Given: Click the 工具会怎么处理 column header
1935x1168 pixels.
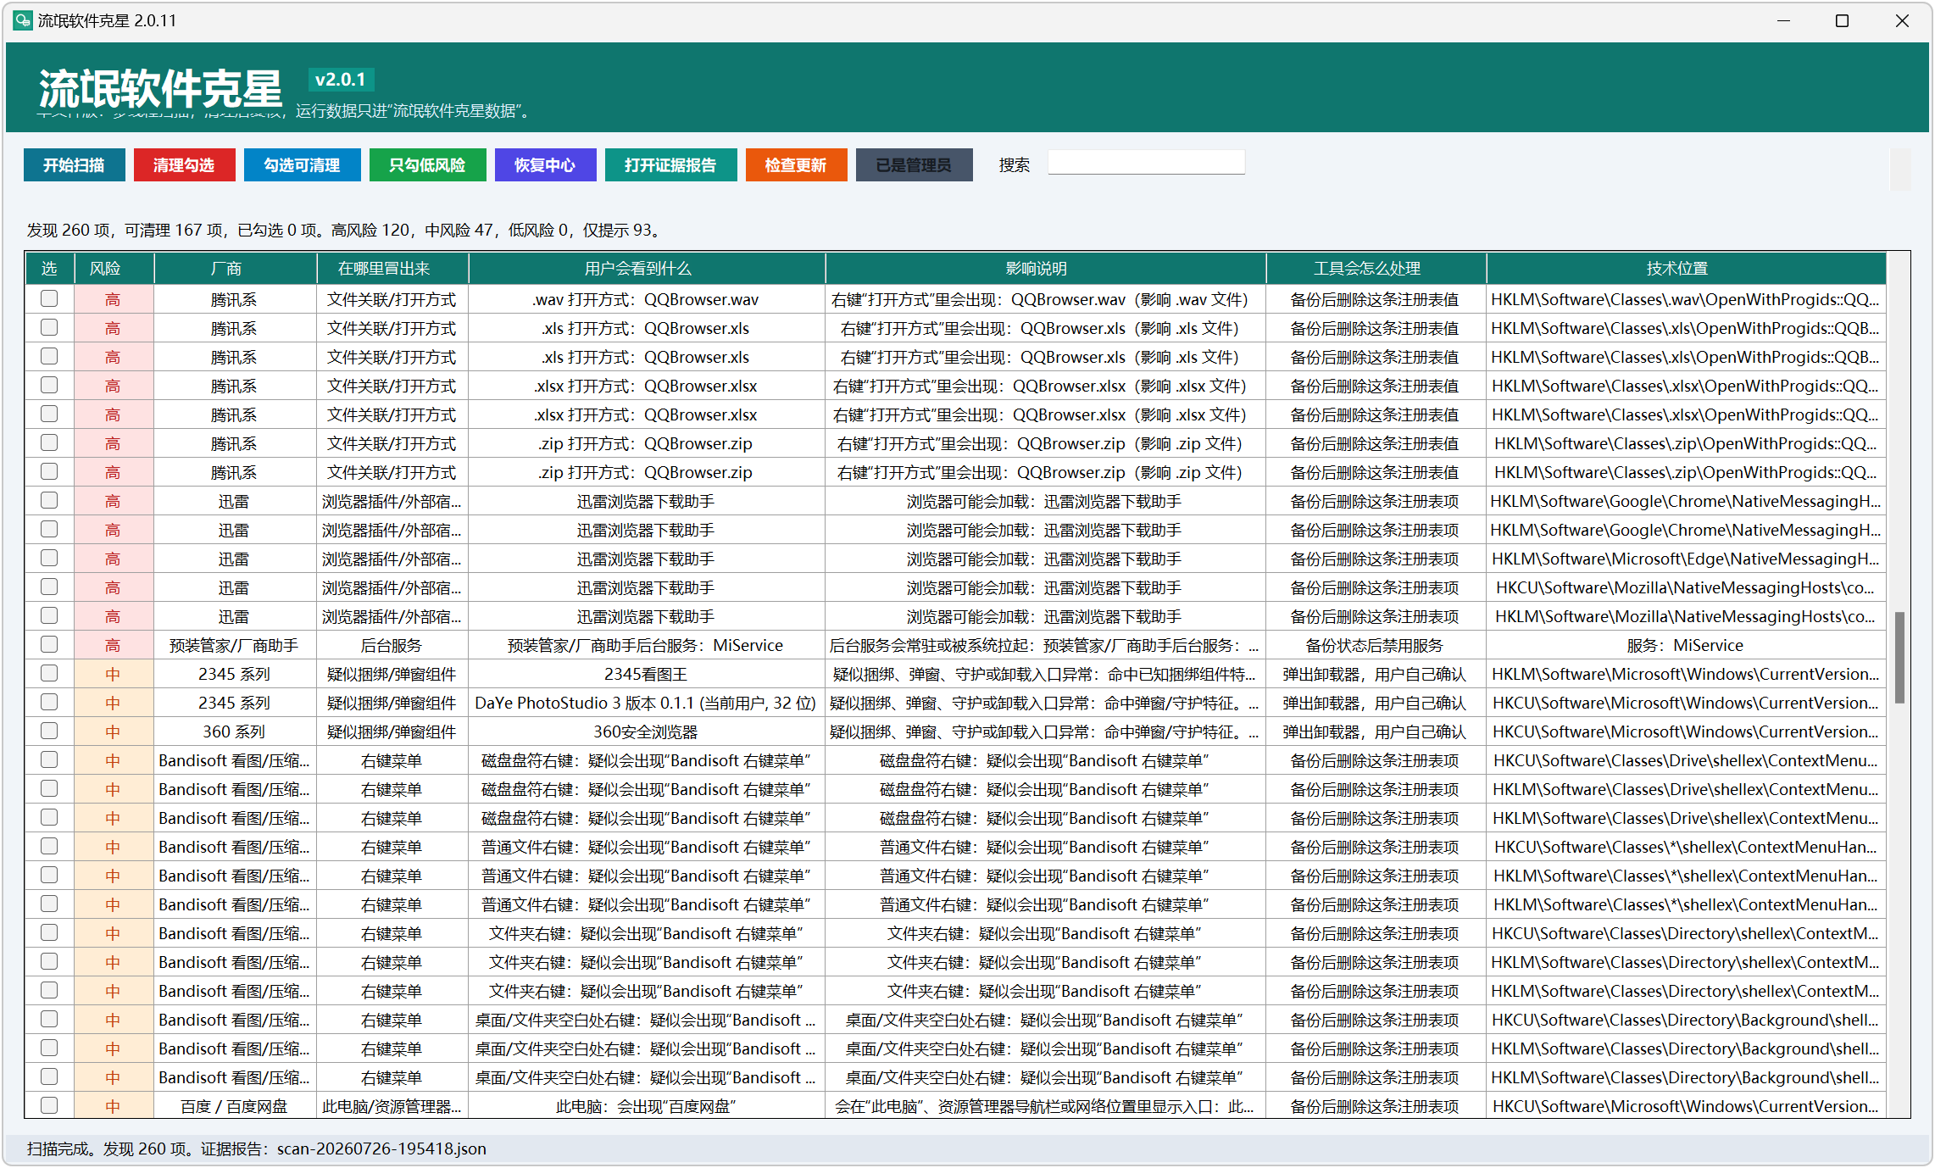Looking at the screenshot, I should [x=1376, y=269].
